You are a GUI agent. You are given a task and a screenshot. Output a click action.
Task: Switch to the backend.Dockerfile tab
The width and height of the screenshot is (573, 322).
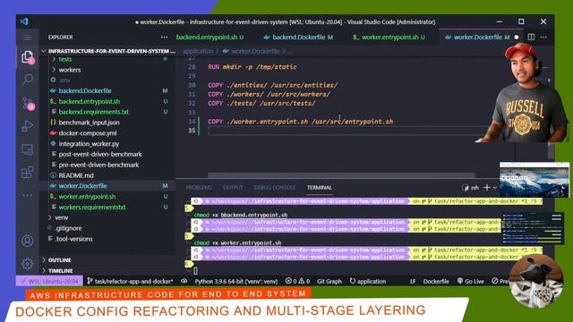(298, 38)
